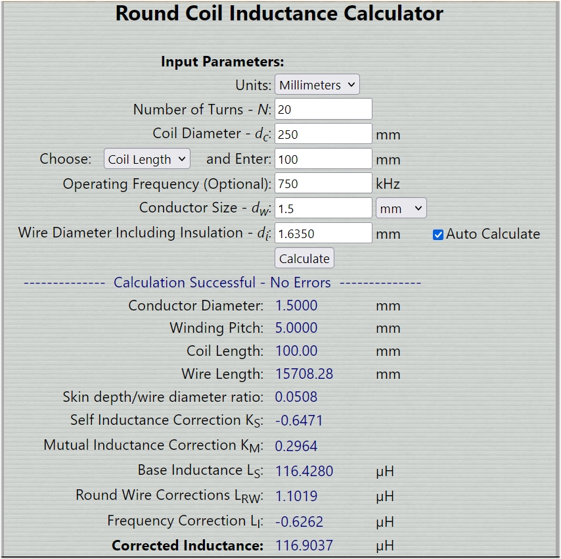Focus the Coil Diameter input field
The width and height of the screenshot is (561, 559).
pyautogui.click(x=323, y=134)
